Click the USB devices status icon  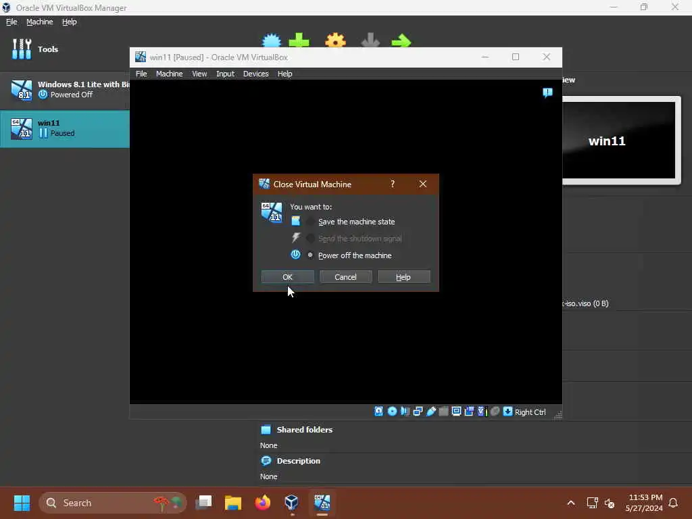[x=430, y=412]
